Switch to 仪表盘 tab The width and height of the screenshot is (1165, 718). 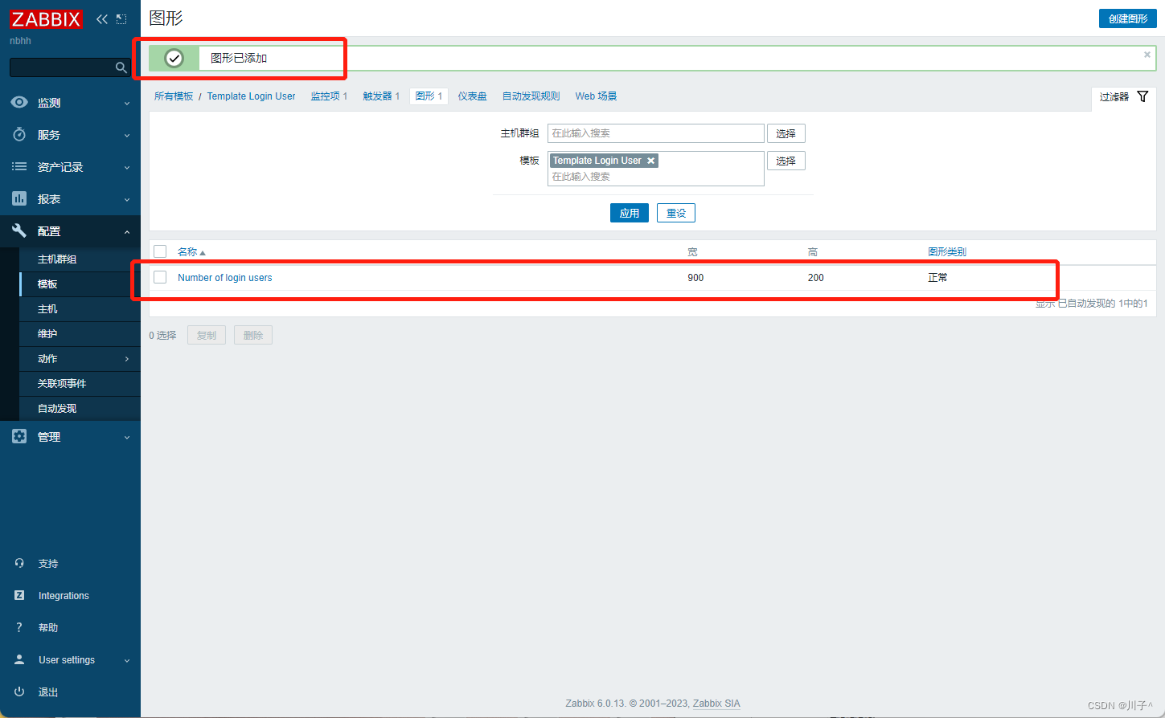pyautogui.click(x=473, y=96)
